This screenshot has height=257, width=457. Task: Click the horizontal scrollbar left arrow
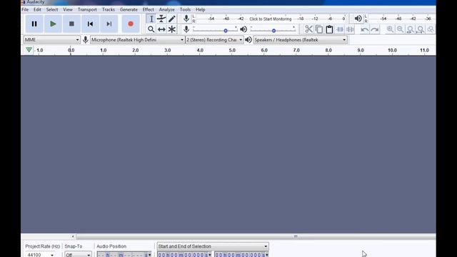(x=73, y=236)
